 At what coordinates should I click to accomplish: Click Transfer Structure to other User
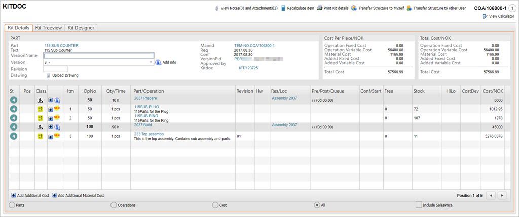coord(439,8)
